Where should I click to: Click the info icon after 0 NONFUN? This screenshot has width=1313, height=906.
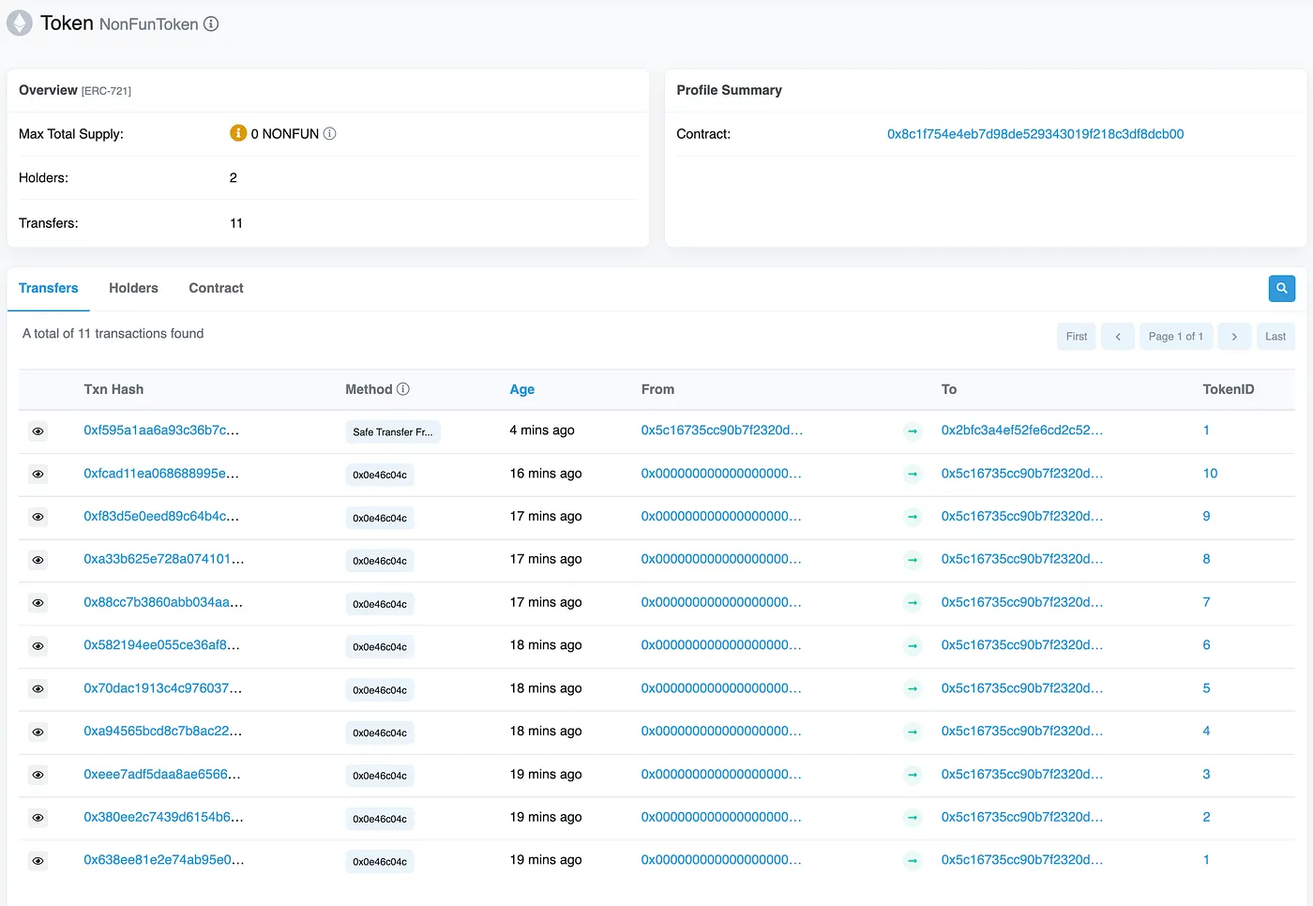tap(330, 134)
